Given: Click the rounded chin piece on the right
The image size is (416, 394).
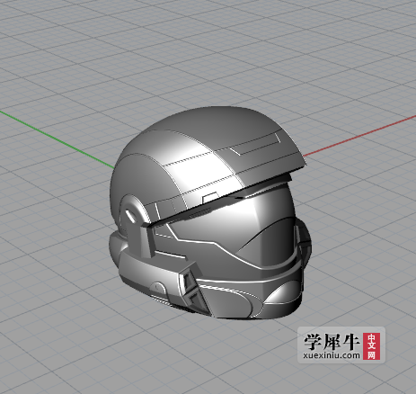Looking at the screenshot, I should 283,294.
